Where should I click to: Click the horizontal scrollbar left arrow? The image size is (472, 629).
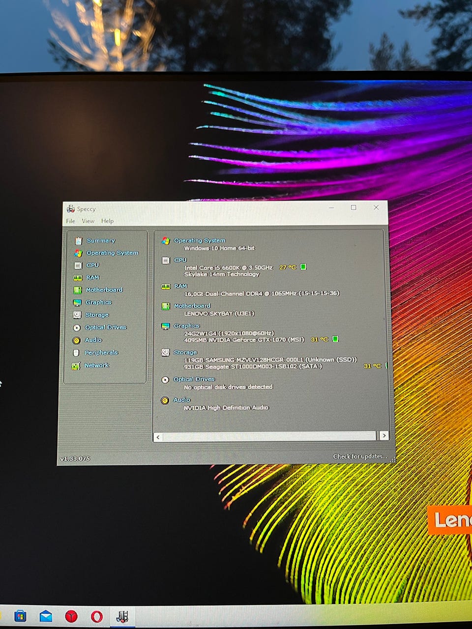(x=158, y=436)
